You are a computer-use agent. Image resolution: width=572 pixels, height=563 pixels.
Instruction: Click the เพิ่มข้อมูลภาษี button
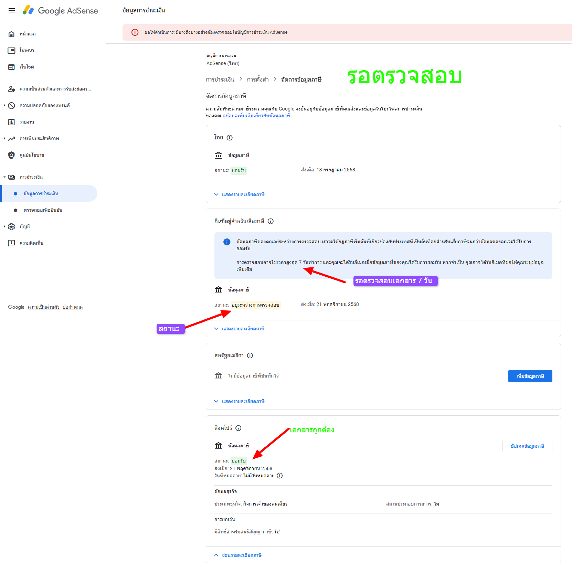[x=530, y=376]
